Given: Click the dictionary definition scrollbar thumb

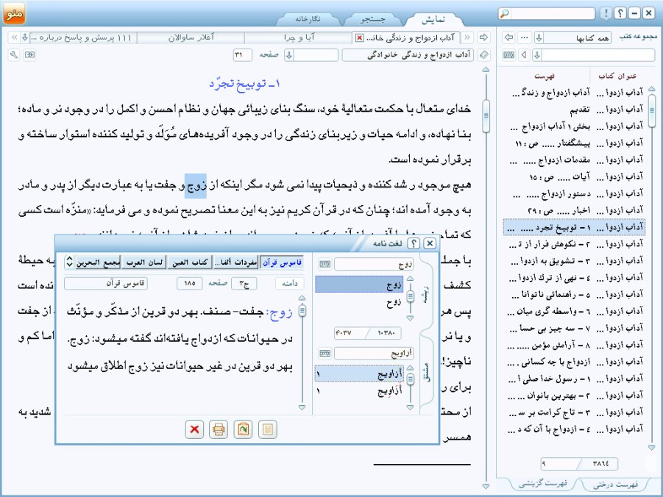Looking at the screenshot, I should click(x=302, y=310).
